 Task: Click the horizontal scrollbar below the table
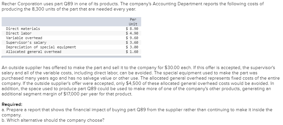(71, 57)
